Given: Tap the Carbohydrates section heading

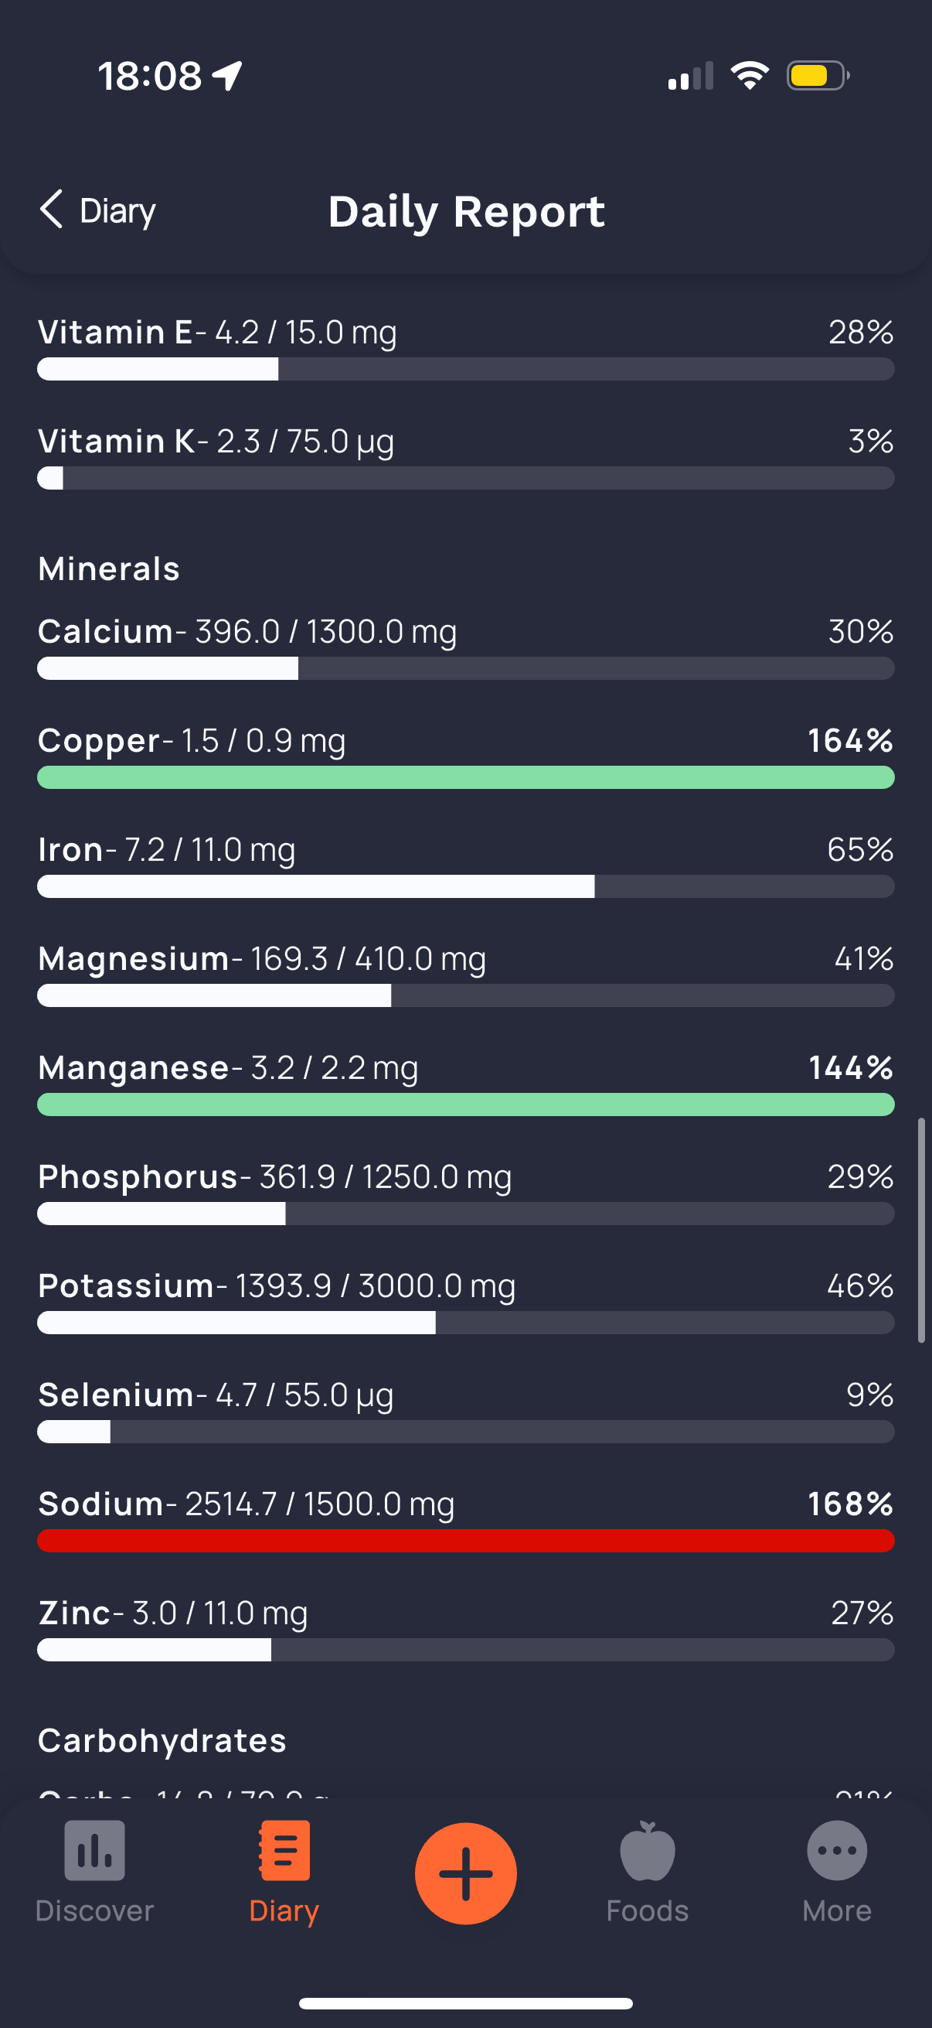Looking at the screenshot, I should click(162, 1740).
